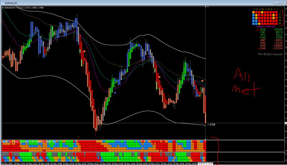Screen dimensions: 287x165
Task: Restore the EURUSD,M1 chart window size
Action: (283, 3)
